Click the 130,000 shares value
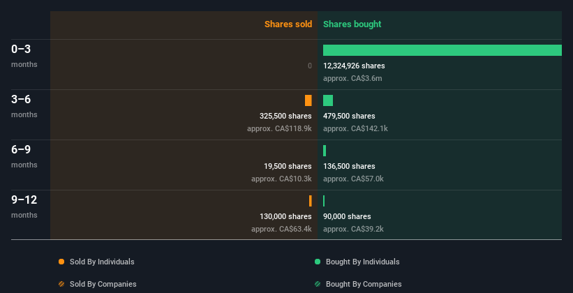573x293 pixels. click(x=285, y=217)
